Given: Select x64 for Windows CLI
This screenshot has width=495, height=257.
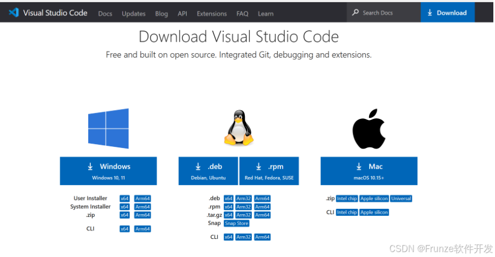Looking at the screenshot, I should (124, 229).
